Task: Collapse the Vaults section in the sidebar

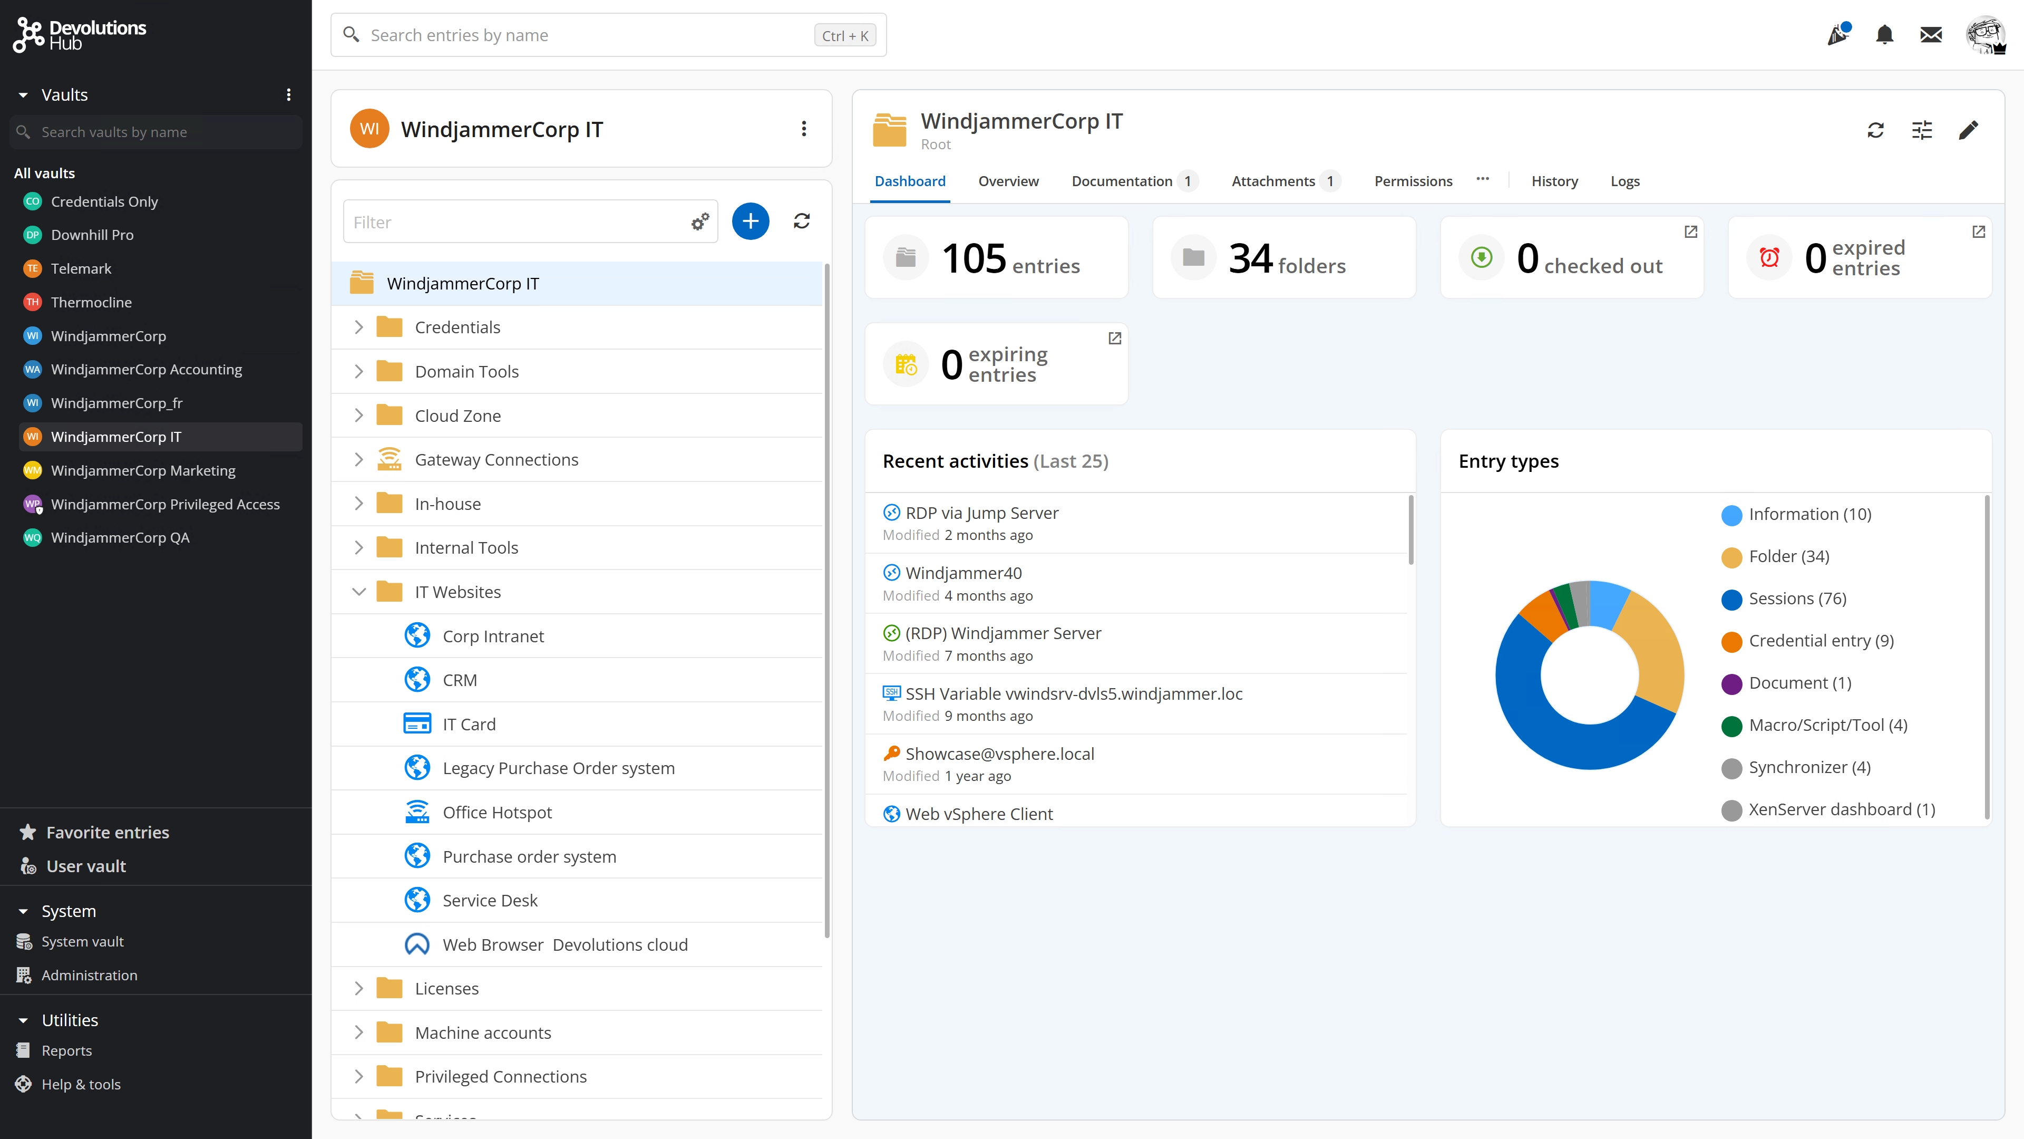Action: (x=24, y=95)
